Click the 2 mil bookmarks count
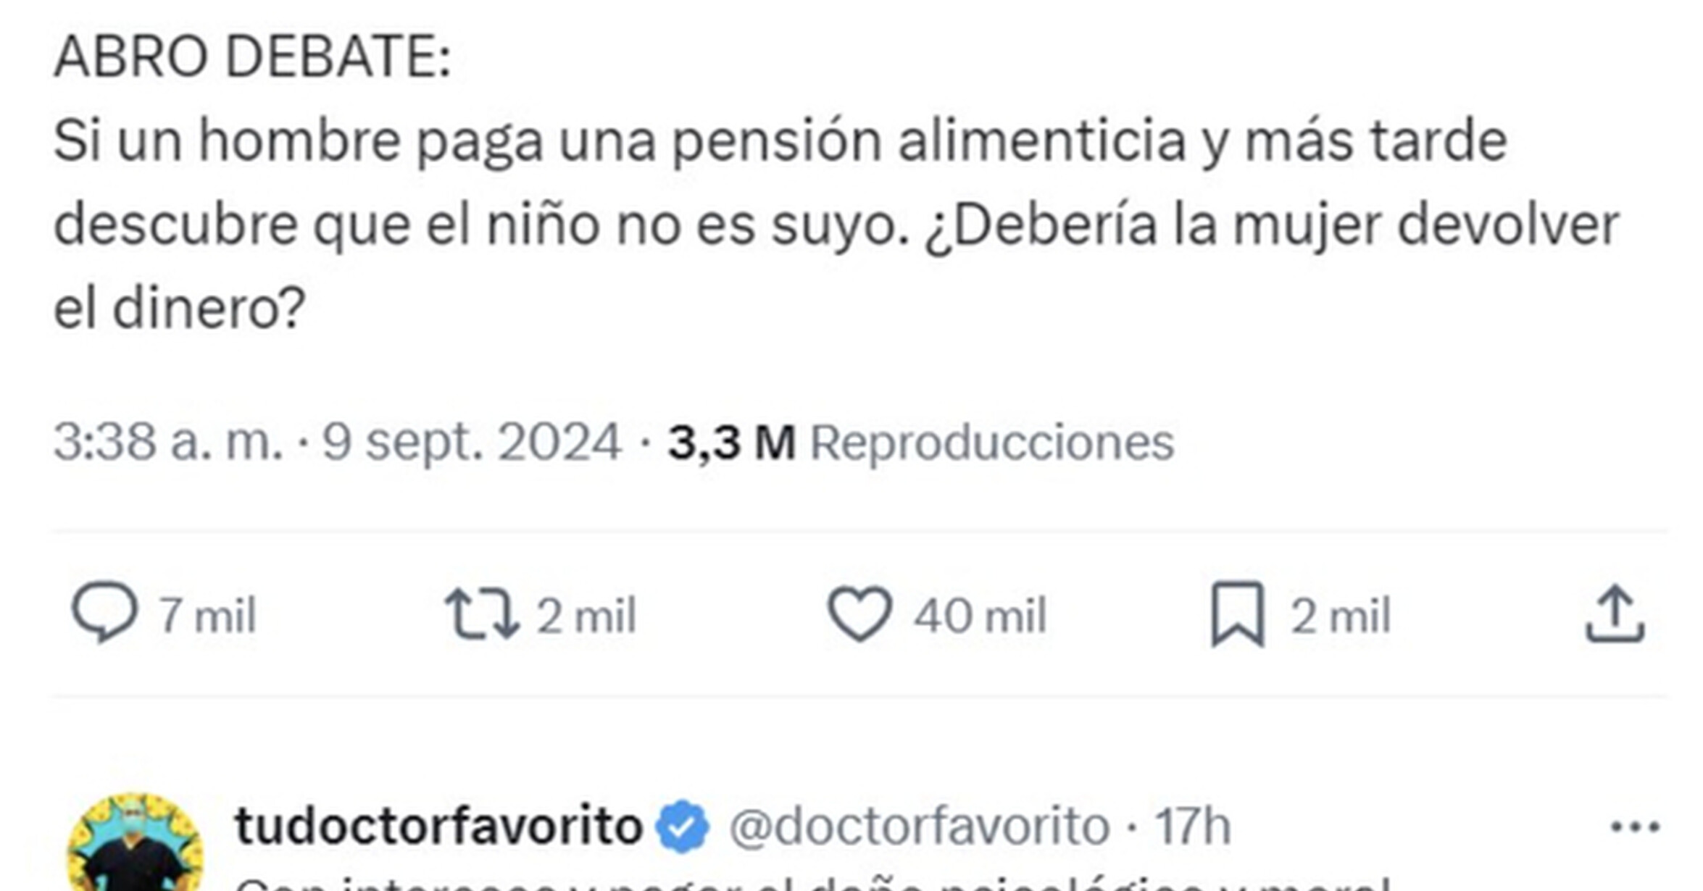 tap(1341, 616)
